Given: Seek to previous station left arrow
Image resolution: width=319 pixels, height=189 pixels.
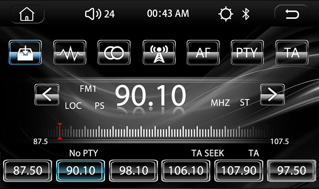Looking at the screenshot, I should [47, 94].
